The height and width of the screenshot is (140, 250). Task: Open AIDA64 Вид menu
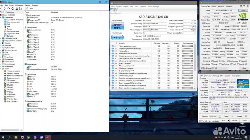[x=6, y=5]
